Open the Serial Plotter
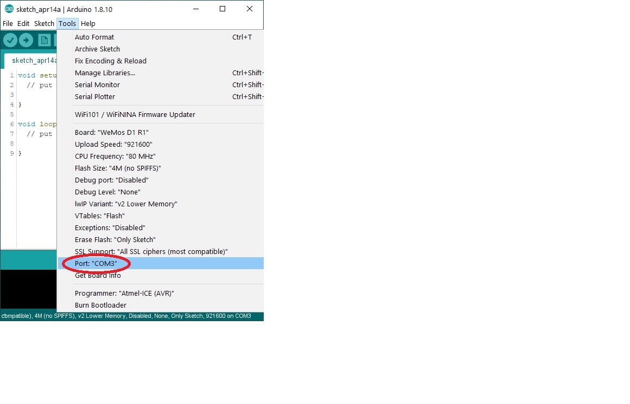Image resolution: width=630 pixels, height=404 pixels. click(x=161, y=96)
